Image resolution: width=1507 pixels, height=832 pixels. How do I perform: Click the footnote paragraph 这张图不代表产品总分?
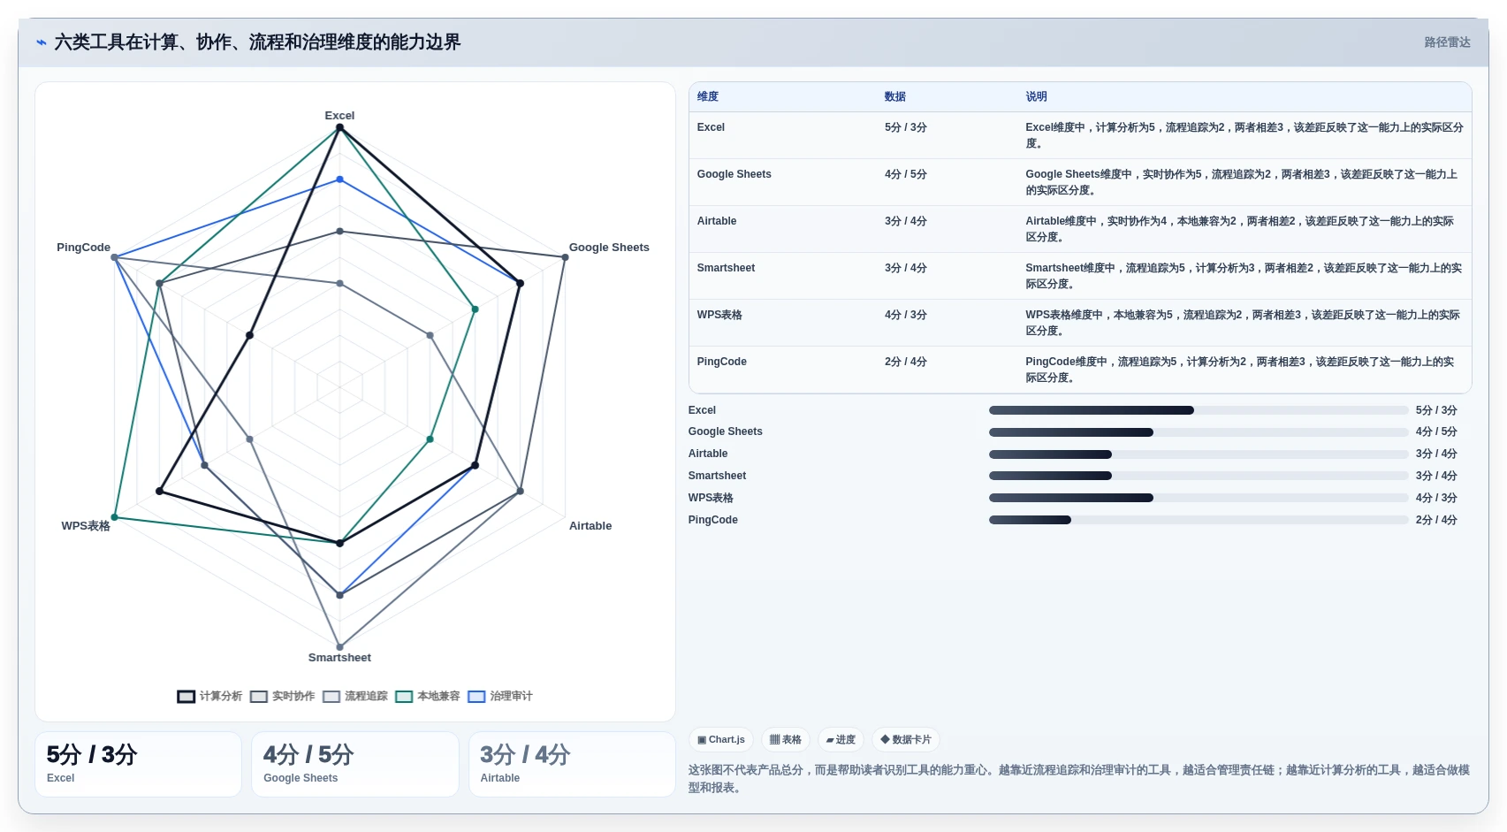pos(1079,779)
